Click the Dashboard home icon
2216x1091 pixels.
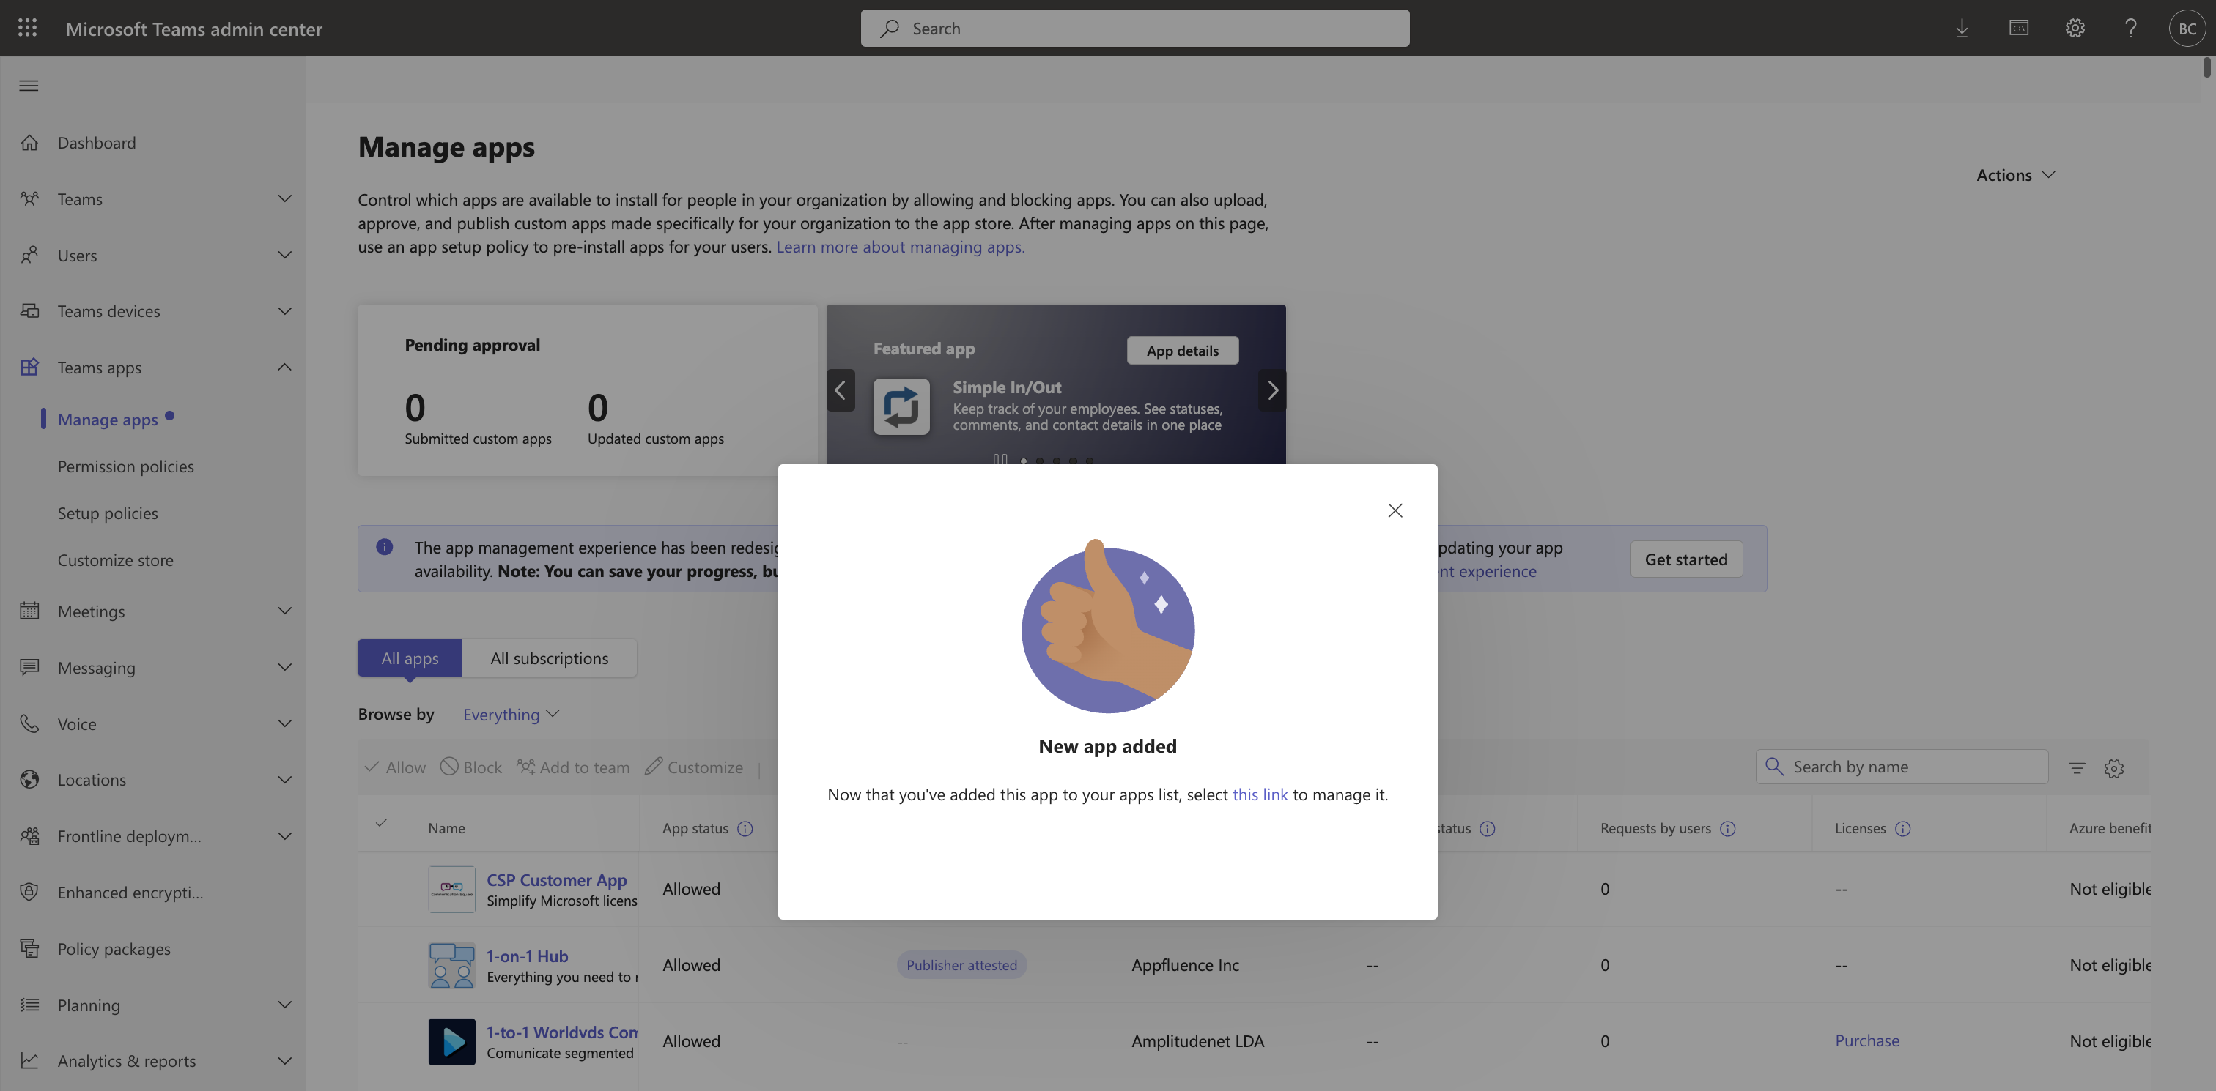[29, 143]
